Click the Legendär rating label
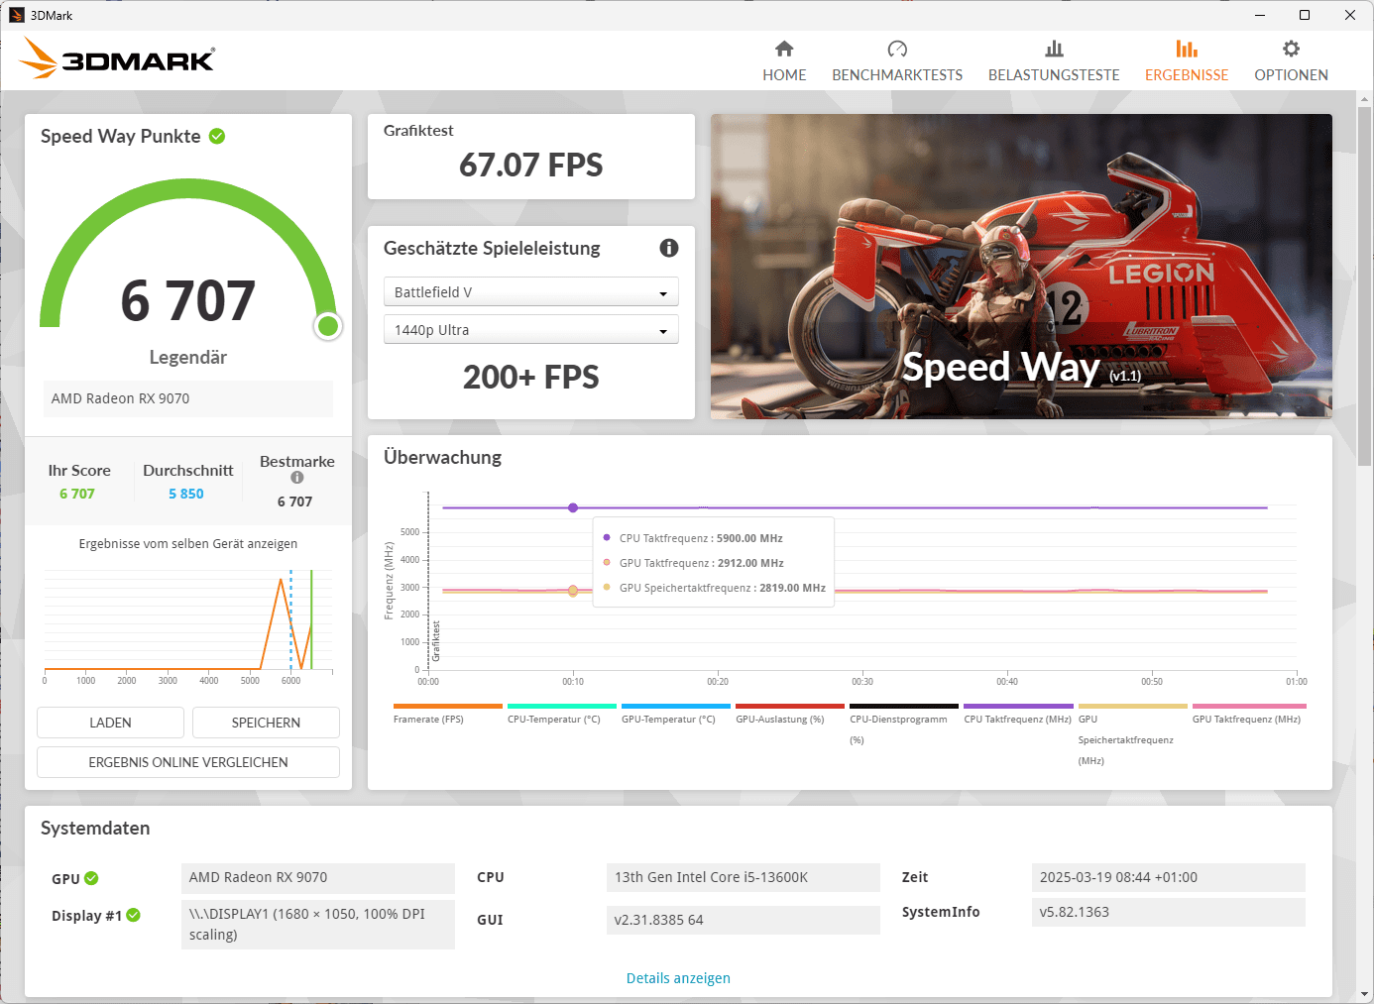The height and width of the screenshot is (1004, 1374). (x=188, y=357)
